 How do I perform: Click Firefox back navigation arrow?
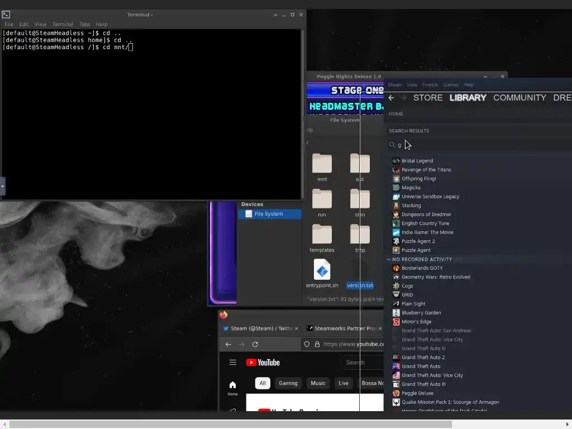tap(228, 344)
